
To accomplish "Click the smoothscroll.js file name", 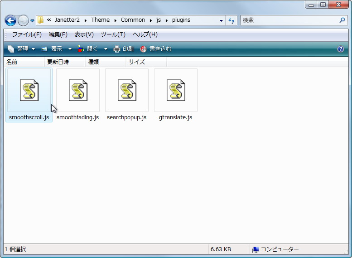I will [x=29, y=117].
